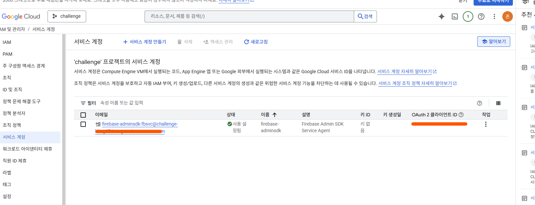Sort by 이름 column arrow

(275, 115)
